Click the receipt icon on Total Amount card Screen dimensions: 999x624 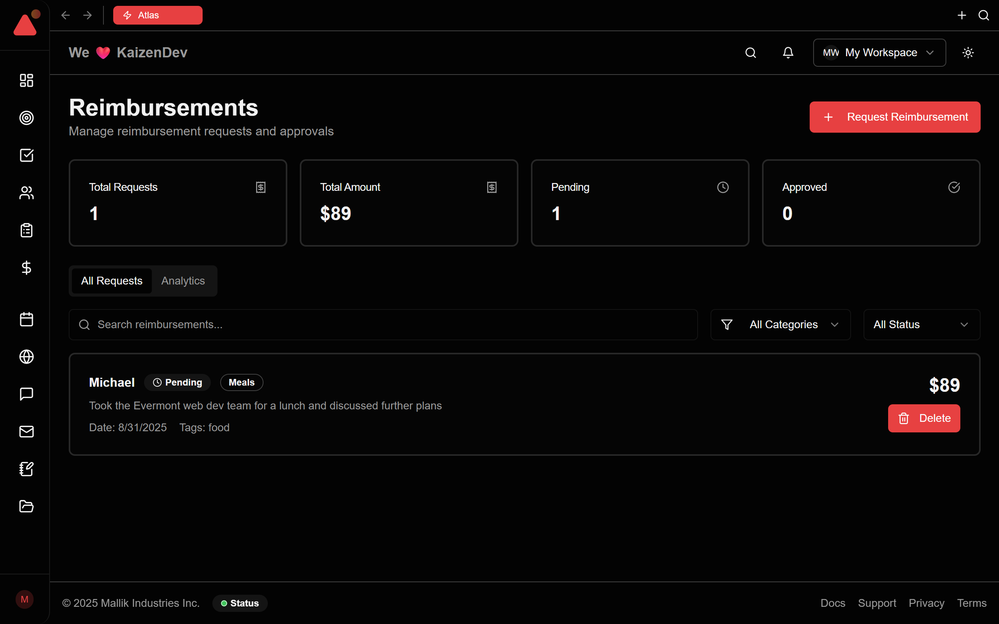point(491,187)
